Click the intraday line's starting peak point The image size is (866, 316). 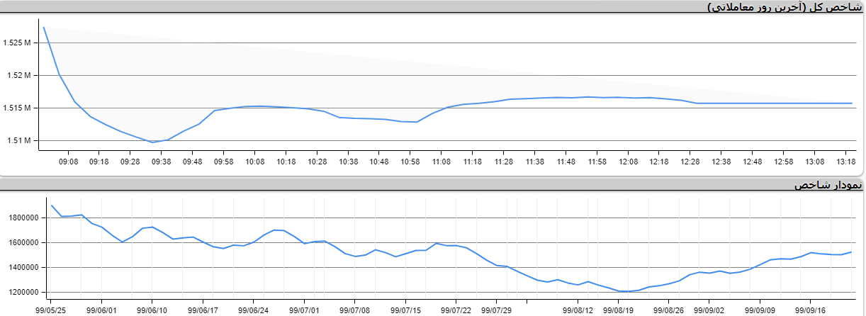[44, 28]
